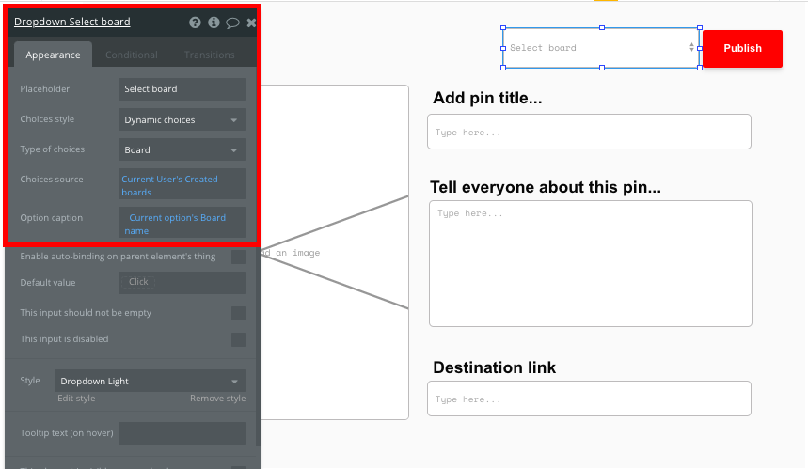Switch to the Appearance tab
808x469 pixels.
[53, 55]
